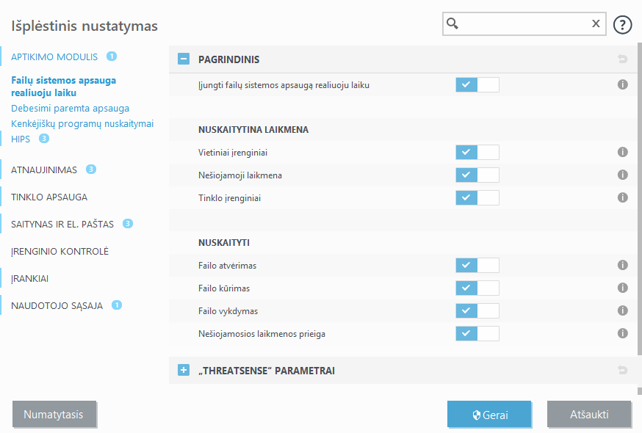Toggle off Tinklo įrenginiai scanning

click(x=475, y=197)
